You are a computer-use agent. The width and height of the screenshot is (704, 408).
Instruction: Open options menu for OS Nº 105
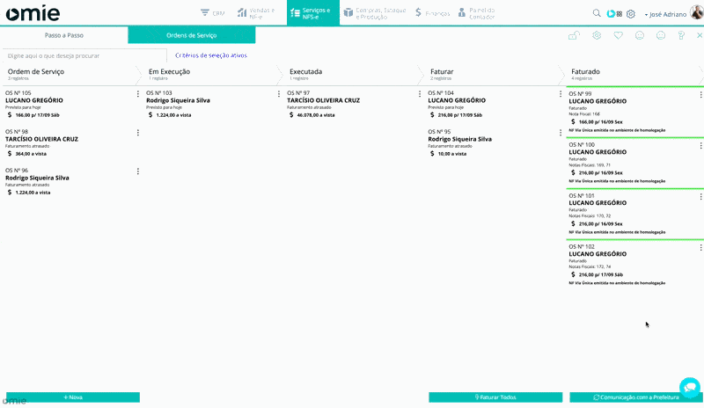(138, 94)
